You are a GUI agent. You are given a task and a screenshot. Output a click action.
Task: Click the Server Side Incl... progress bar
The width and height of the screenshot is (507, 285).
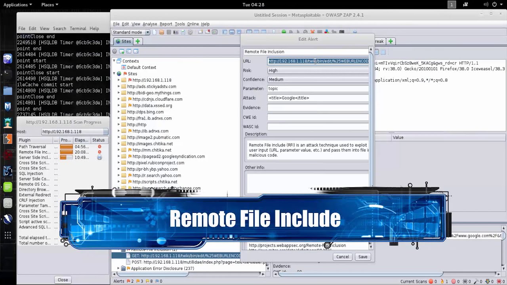tap(66, 157)
